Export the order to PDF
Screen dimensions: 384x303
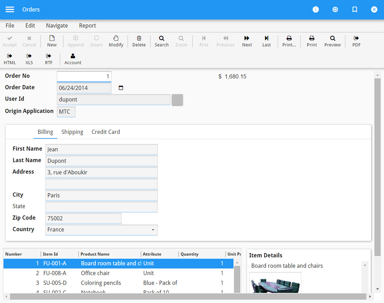356,41
